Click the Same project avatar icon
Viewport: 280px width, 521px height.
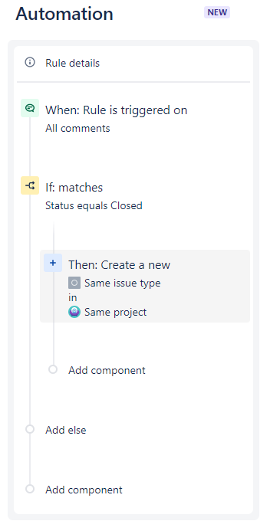(x=74, y=312)
